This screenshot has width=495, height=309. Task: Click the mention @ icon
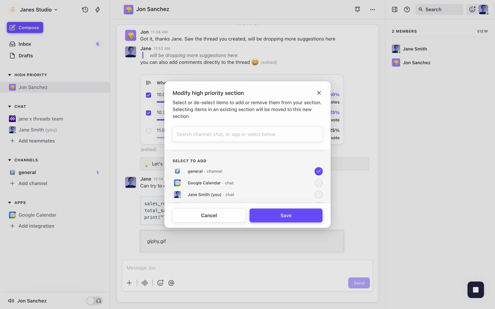[x=171, y=283]
